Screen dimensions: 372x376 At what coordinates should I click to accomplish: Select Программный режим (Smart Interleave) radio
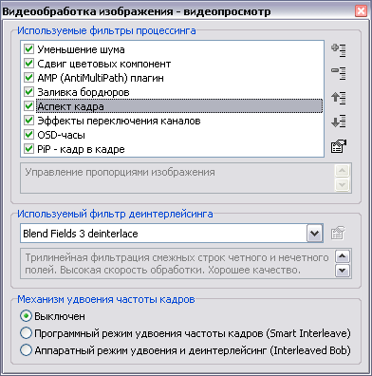click(x=26, y=333)
